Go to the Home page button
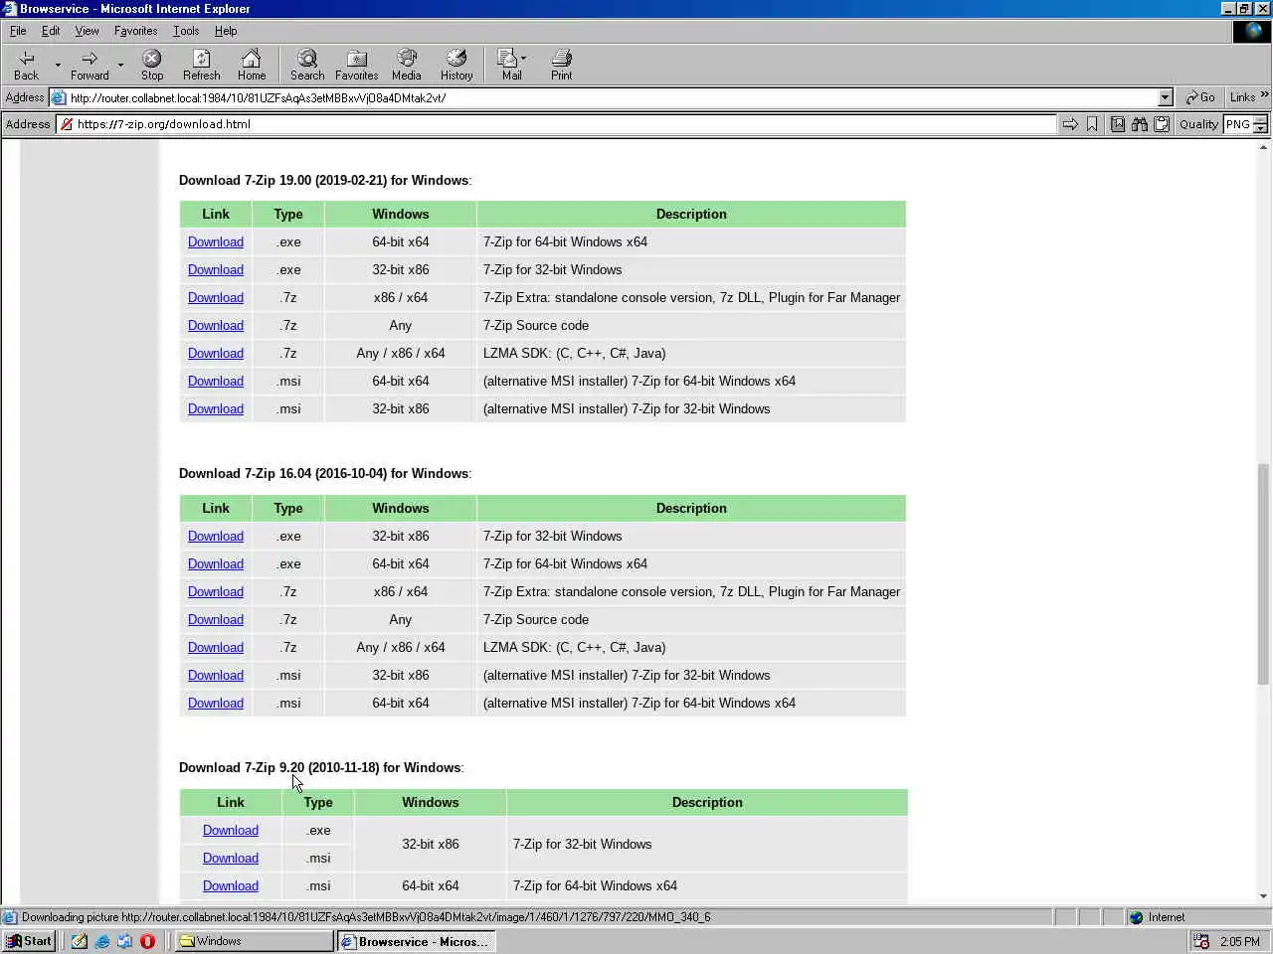 pos(252,66)
